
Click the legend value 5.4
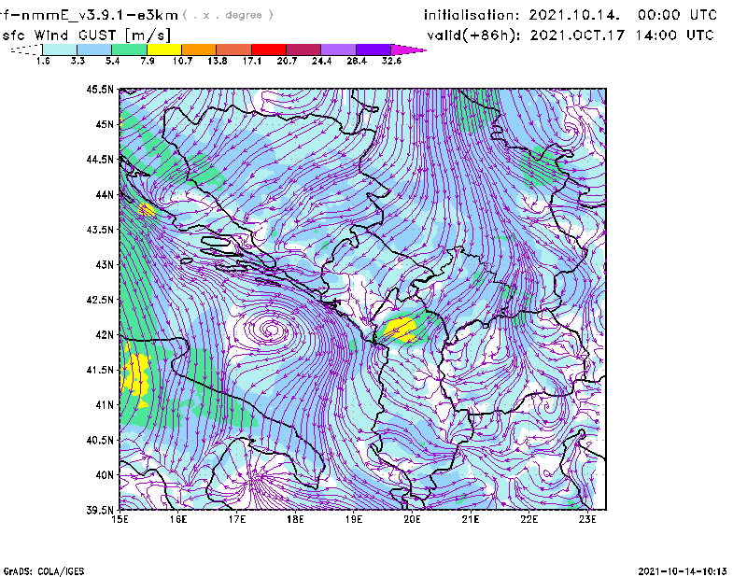click(112, 61)
